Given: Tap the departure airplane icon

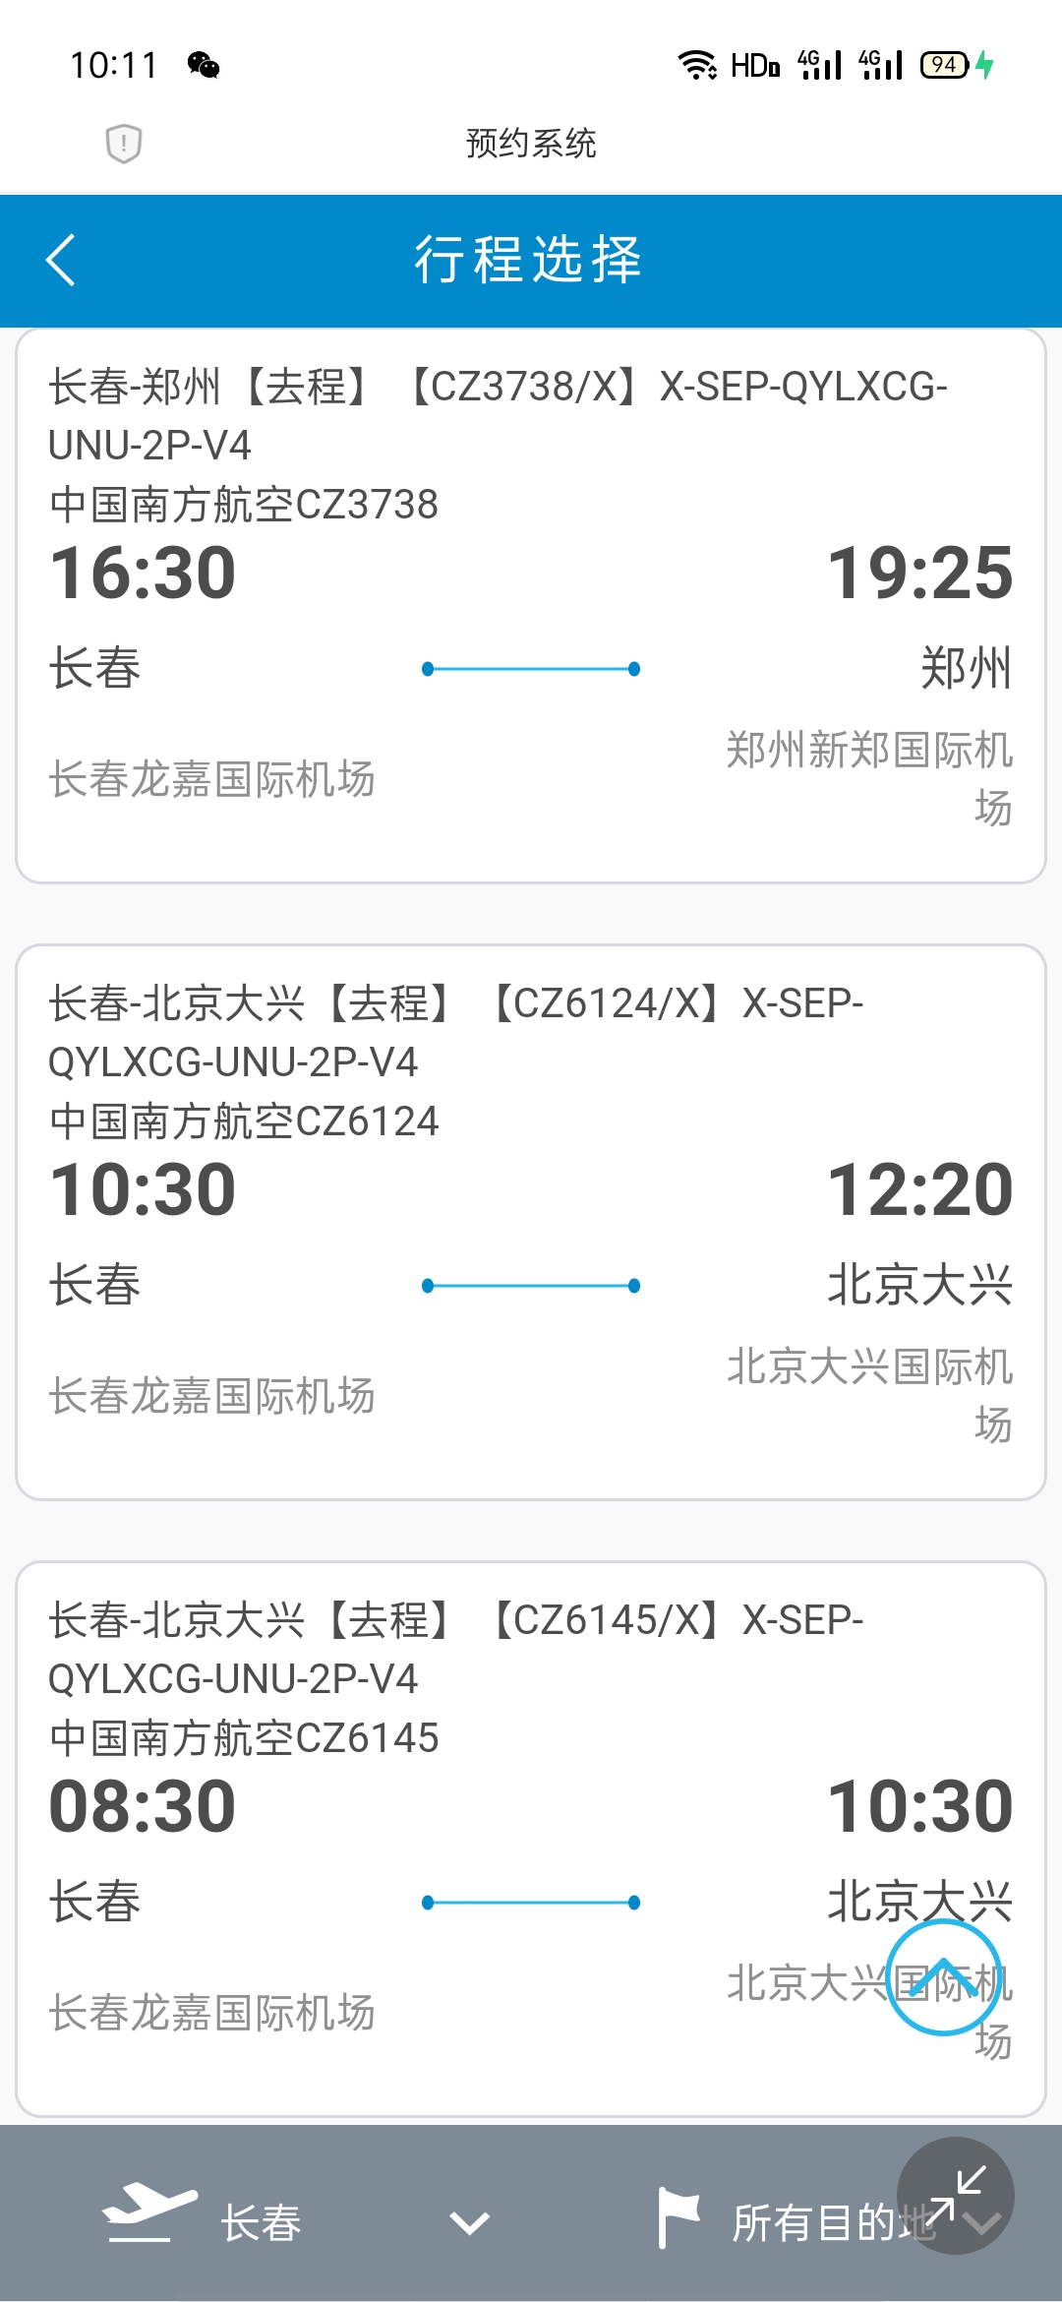Looking at the screenshot, I should [149, 2213].
